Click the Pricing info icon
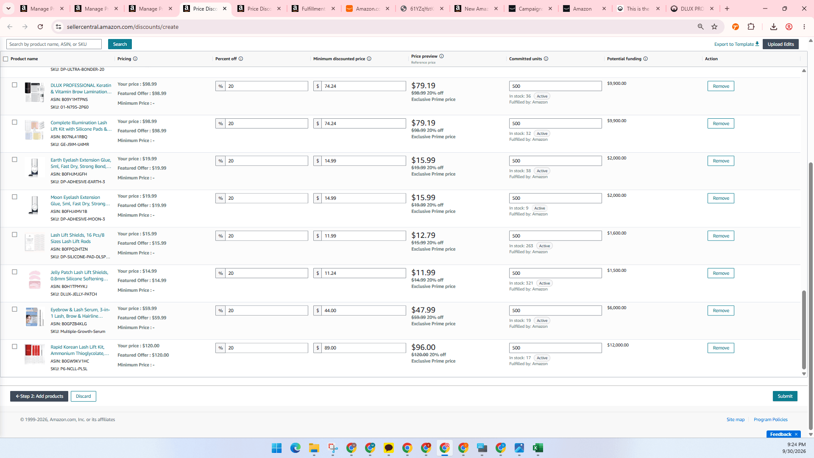Viewport: 814px width, 458px height. point(135,59)
